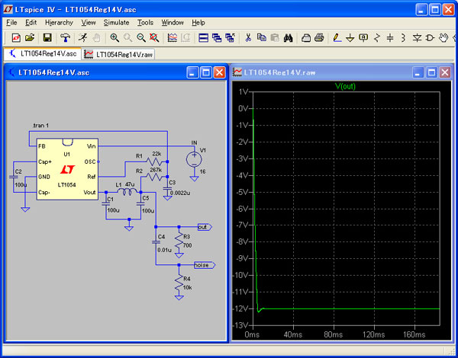Select the Component gate tool
Image resolution: width=458 pixels, height=358 pixels.
[430, 37]
